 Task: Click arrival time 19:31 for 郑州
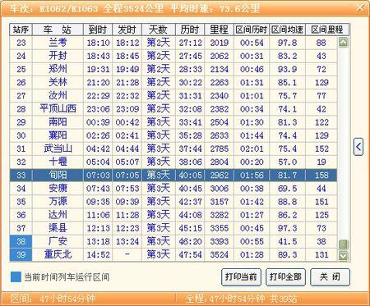click(98, 69)
